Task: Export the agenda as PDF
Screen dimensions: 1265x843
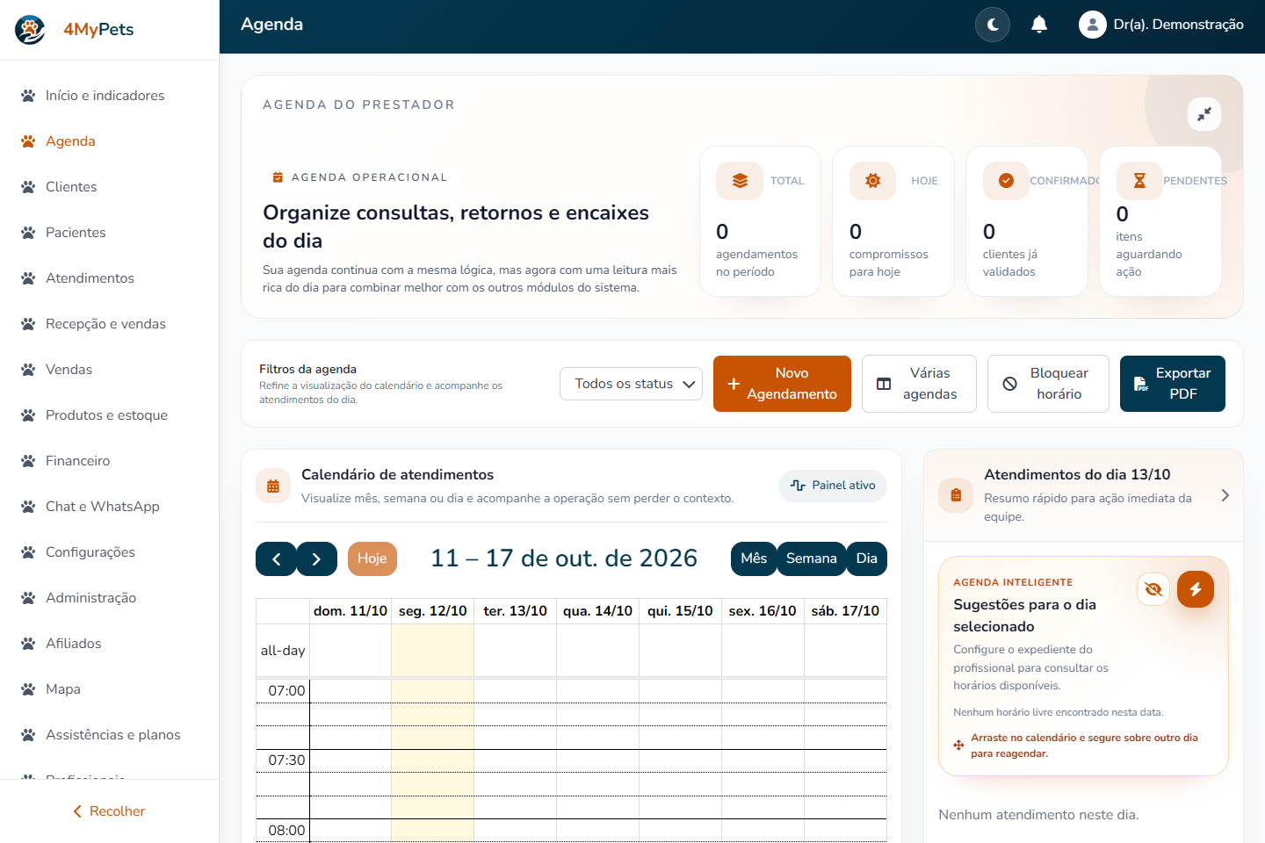Action: (1173, 384)
